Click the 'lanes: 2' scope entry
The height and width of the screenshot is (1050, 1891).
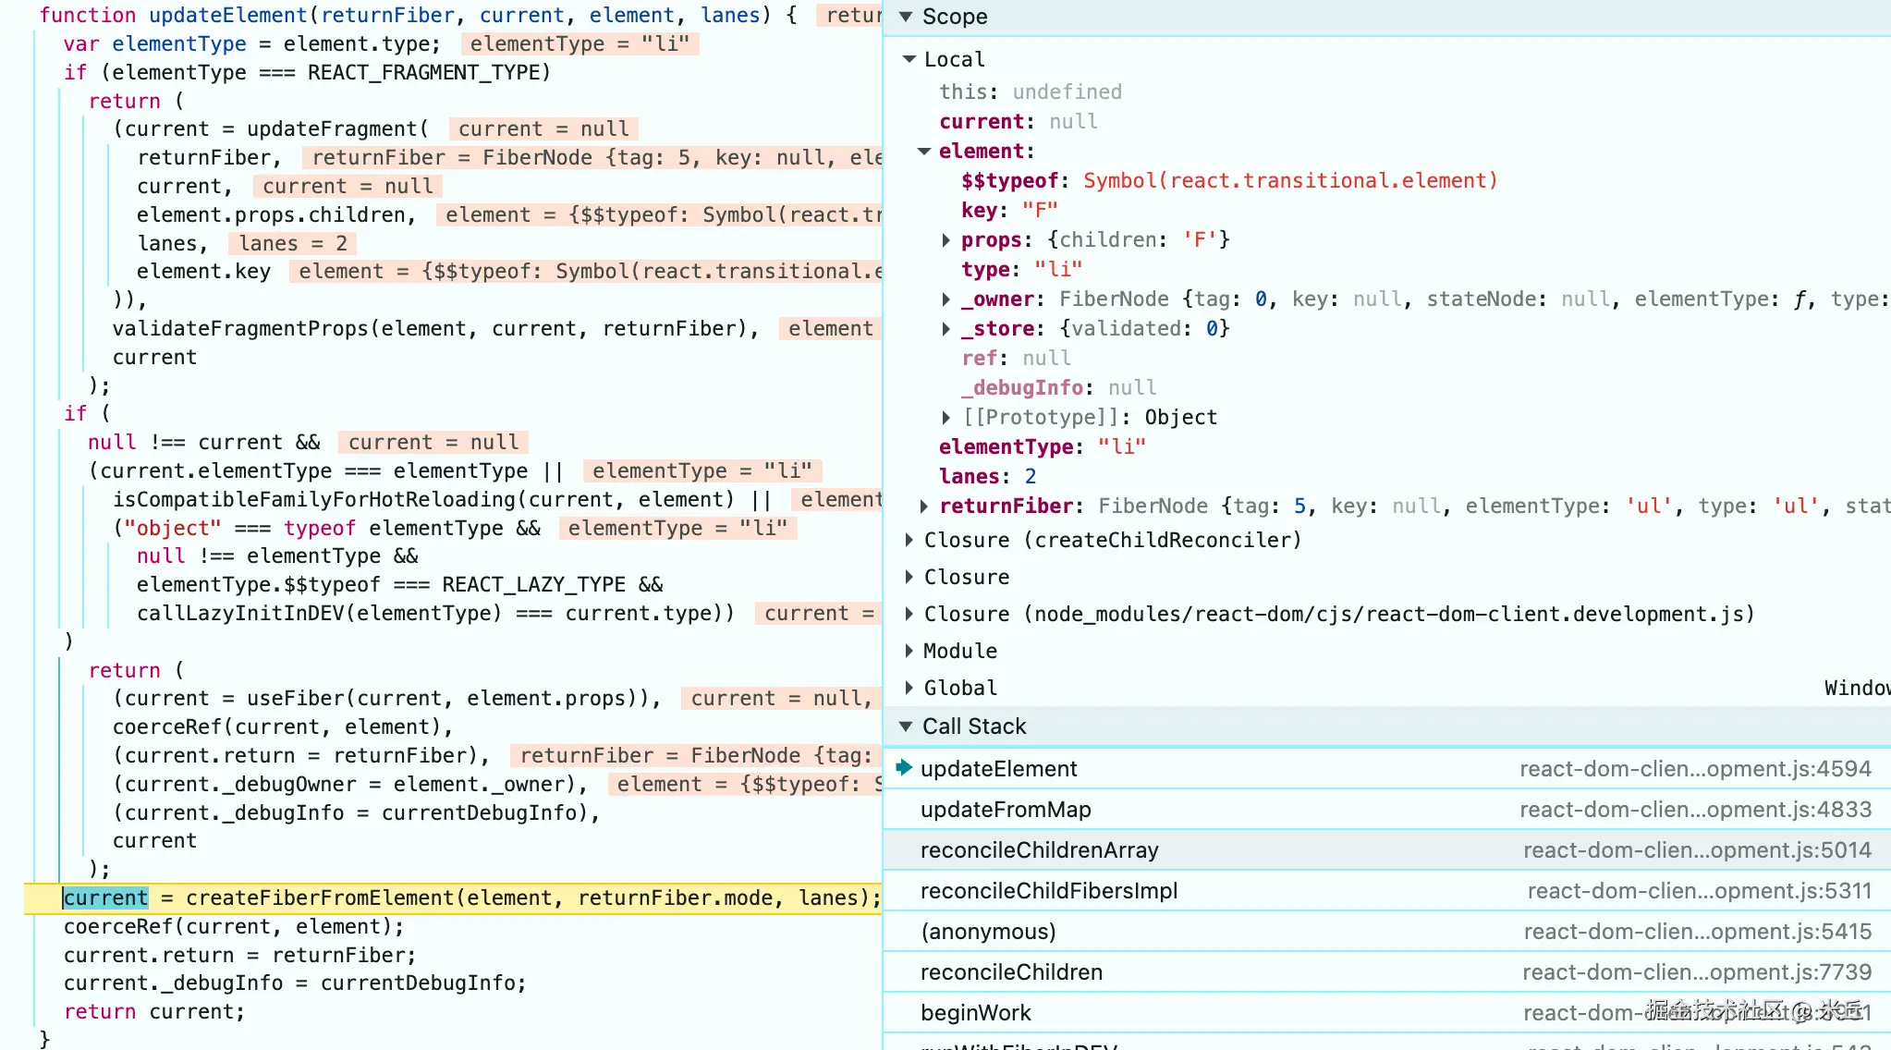tap(988, 477)
